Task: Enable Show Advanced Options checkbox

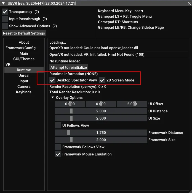Action: [x=5, y=26]
